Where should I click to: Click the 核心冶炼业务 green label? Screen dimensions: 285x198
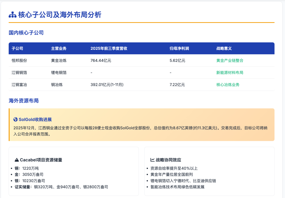[227, 85]
